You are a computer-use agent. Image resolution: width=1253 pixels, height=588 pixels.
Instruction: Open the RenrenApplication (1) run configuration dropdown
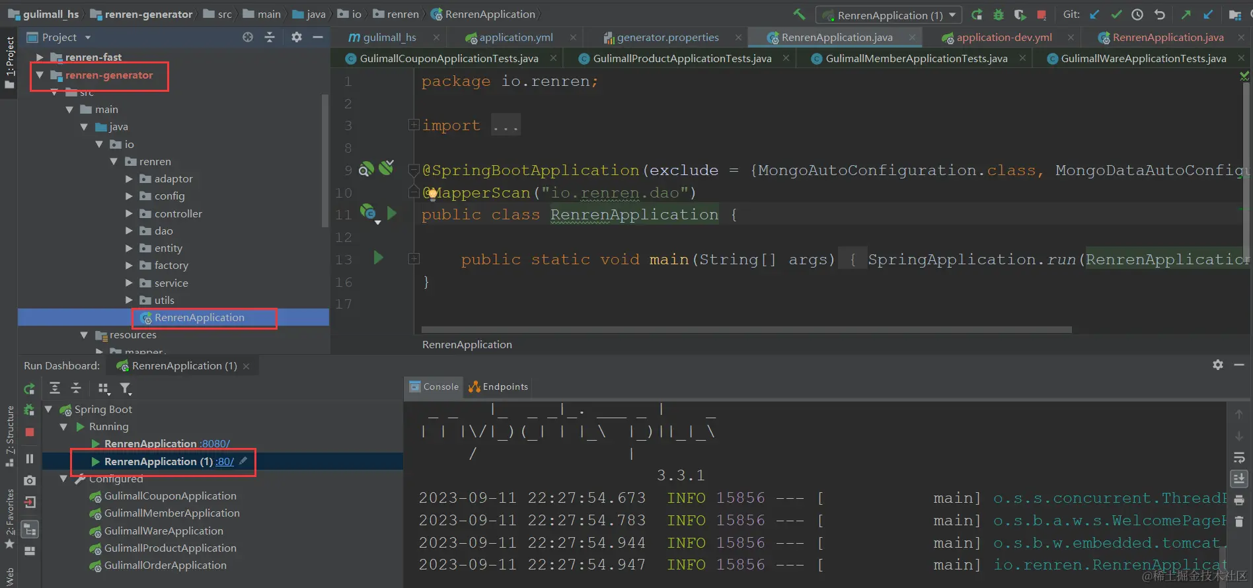coord(890,15)
